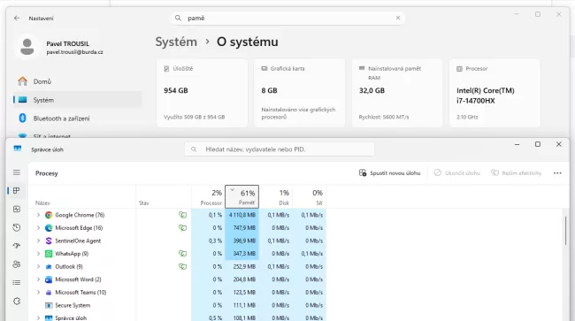This screenshot has width=575, height=321.
Task: Open Performance tab icon in Task Manager
Action: [17, 209]
